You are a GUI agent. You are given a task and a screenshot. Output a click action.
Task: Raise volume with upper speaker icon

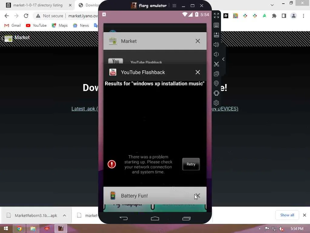[x=216, y=45]
